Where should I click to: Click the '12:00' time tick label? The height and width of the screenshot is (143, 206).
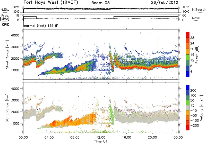101,138
